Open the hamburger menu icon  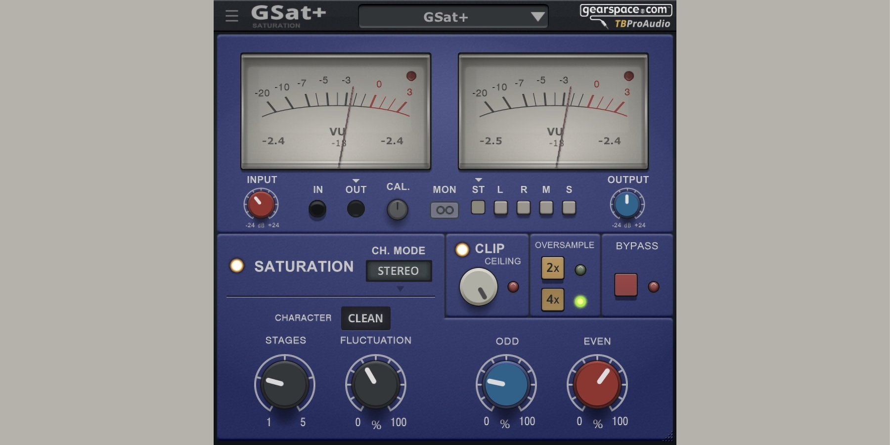coord(231,16)
